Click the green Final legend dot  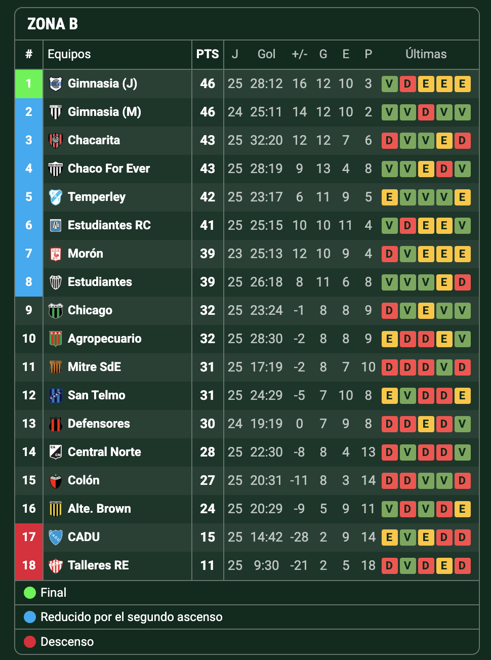pyautogui.click(x=30, y=593)
